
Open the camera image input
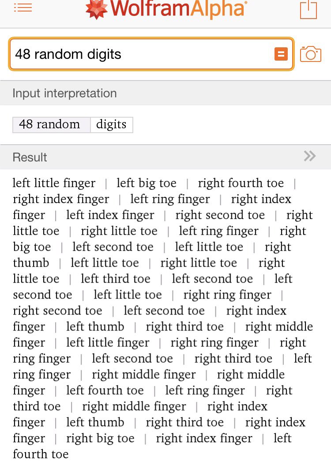pos(311,54)
